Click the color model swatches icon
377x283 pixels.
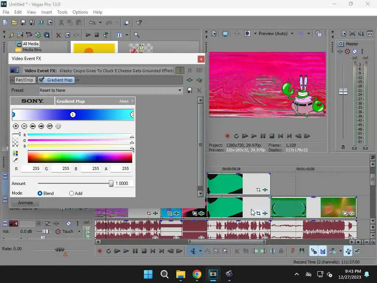click(x=15, y=153)
